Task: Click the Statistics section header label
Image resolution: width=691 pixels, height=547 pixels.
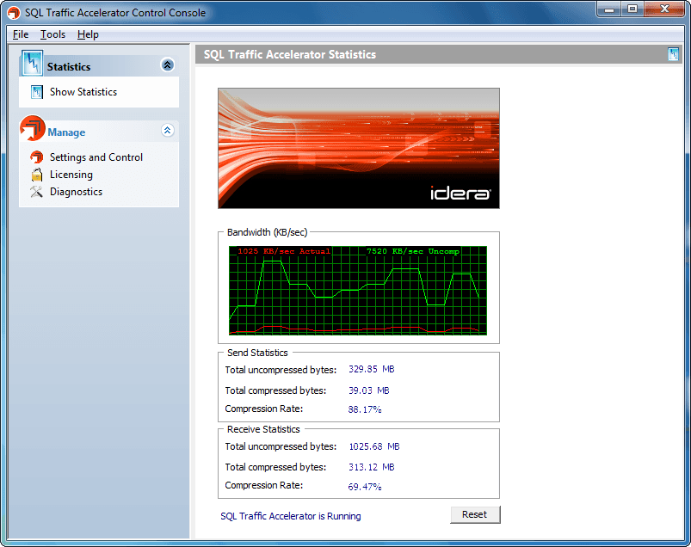Action: [x=69, y=67]
